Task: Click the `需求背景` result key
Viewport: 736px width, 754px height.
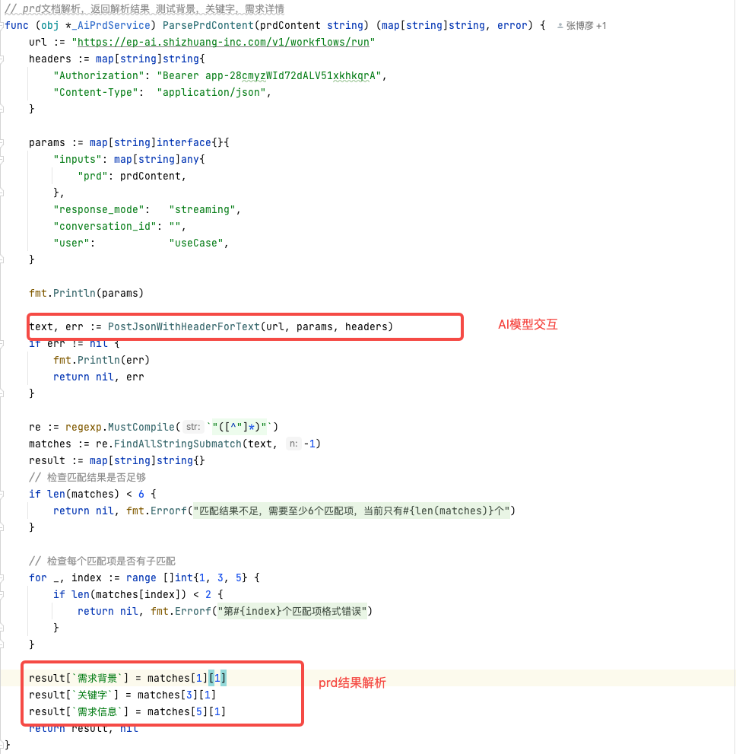Action: tap(97, 679)
